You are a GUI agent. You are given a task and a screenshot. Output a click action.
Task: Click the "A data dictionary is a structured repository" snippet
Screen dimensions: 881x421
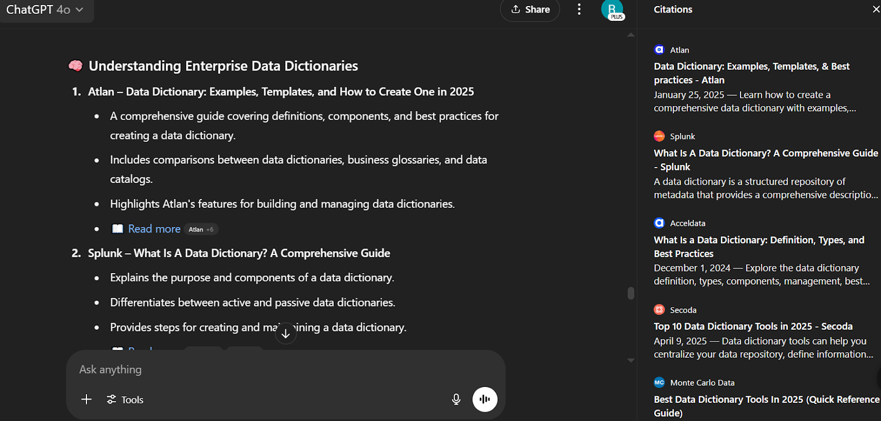766,189
